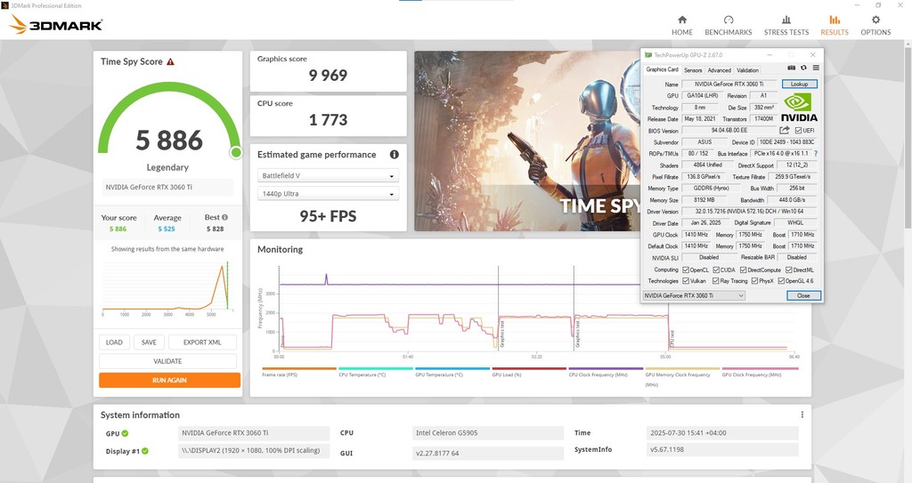912x483 pixels.
Task: Toggle the Vulkan checkbox
Action: (686, 281)
